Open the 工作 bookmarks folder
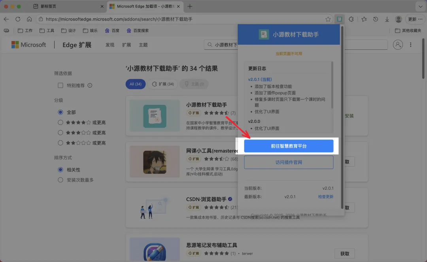 point(25,30)
